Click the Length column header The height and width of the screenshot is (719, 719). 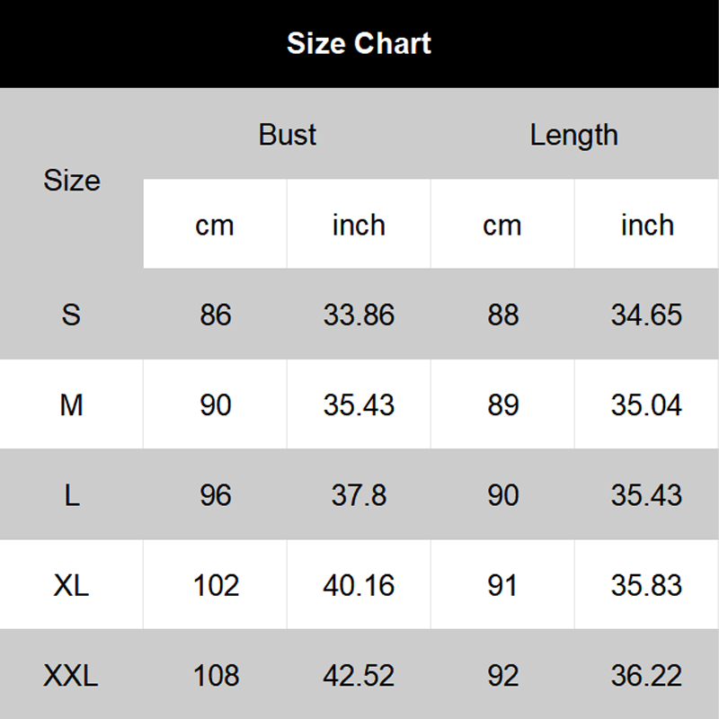point(574,135)
